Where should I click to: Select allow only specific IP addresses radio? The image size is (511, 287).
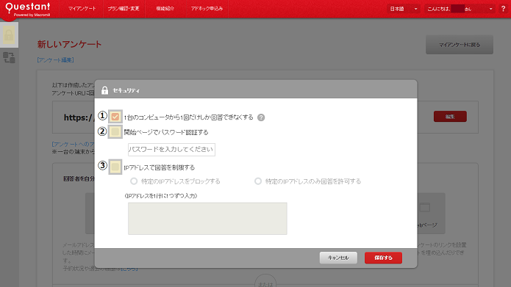tap(258, 181)
